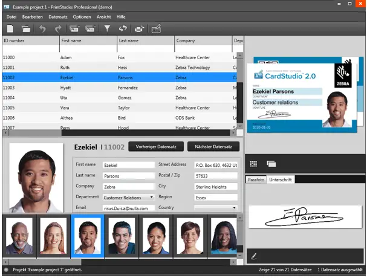Switch to stacked cards view icon
The image size is (367, 278).
coord(271,164)
